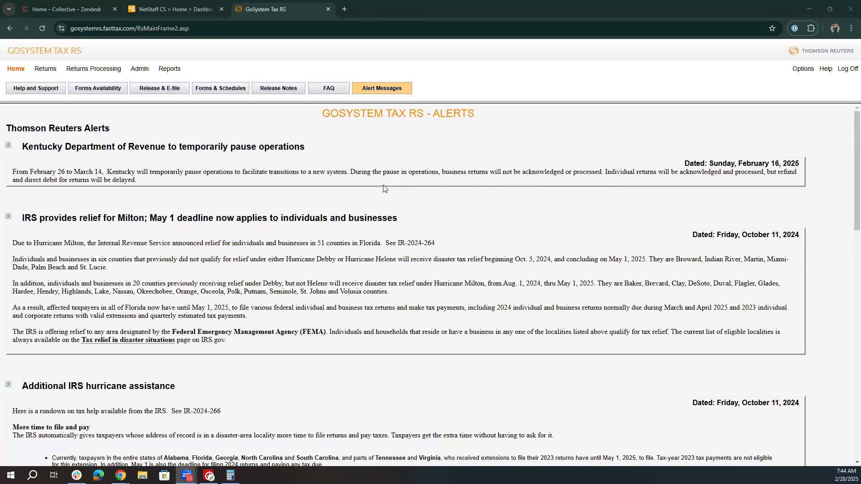Click the Log Off link
The width and height of the screenshot is (861, 484).
coord(848,69)
